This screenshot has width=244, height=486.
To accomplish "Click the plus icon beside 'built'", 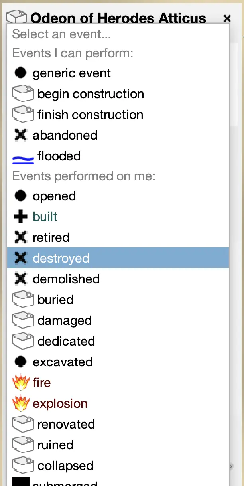I will pyautogui.click(x=21, y=217).
